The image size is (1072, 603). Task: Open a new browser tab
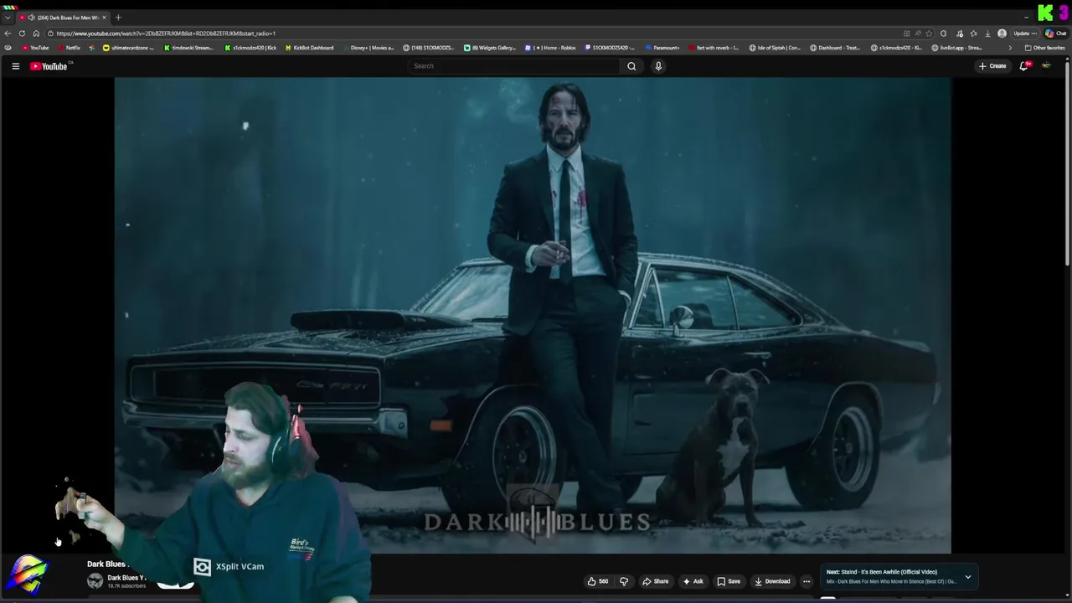point(118,18)
